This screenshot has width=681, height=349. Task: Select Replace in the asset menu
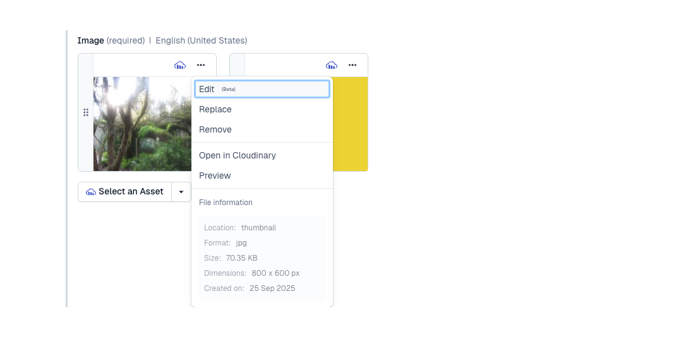point(215,109)
